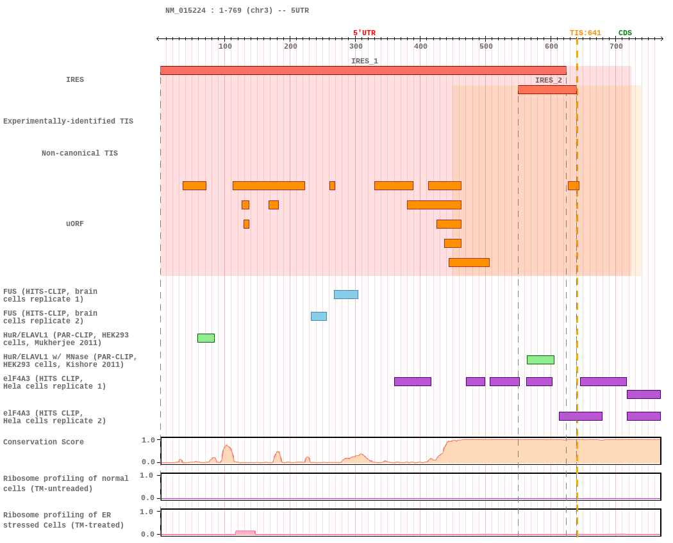Click the pink peak in the TM-treated plot

click(x=245, y=533)
